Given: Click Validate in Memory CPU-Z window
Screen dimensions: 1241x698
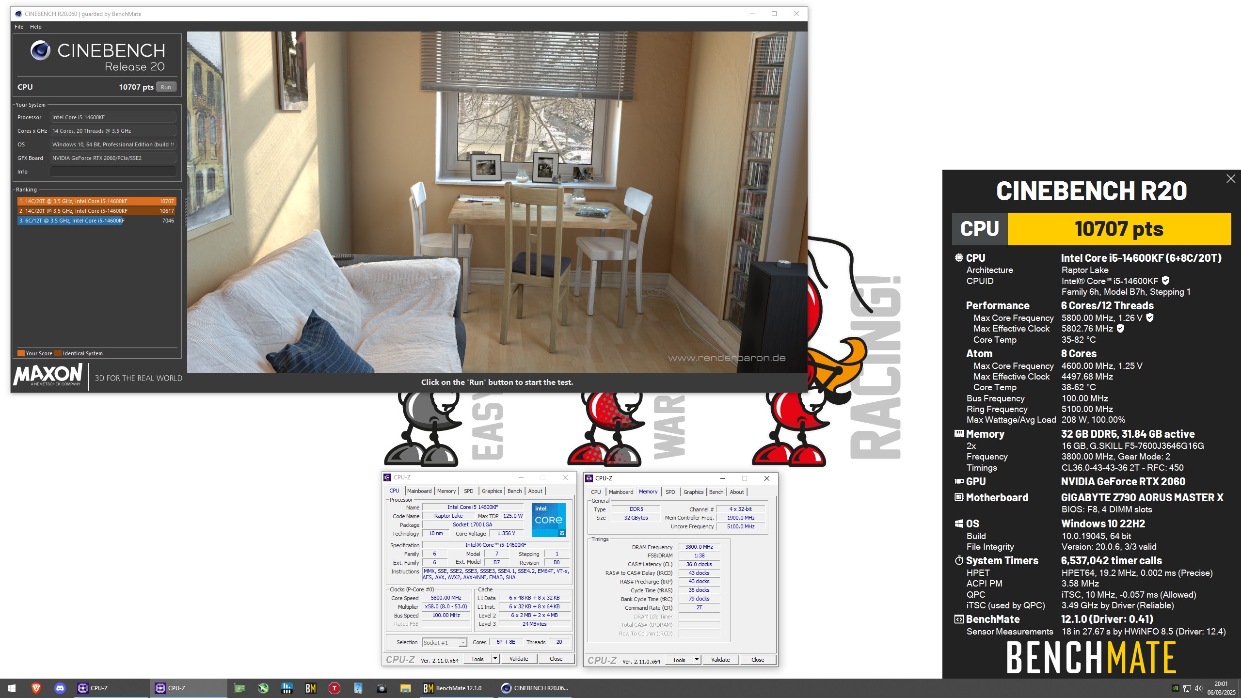Looking at the screenshot, I should pyautogui.click(x=720, y=660).
